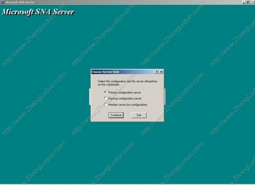This screenshot has height=185, width=255.
Task: Open help in Choose Server Role dialog
Action: click(x=156, y=72)
